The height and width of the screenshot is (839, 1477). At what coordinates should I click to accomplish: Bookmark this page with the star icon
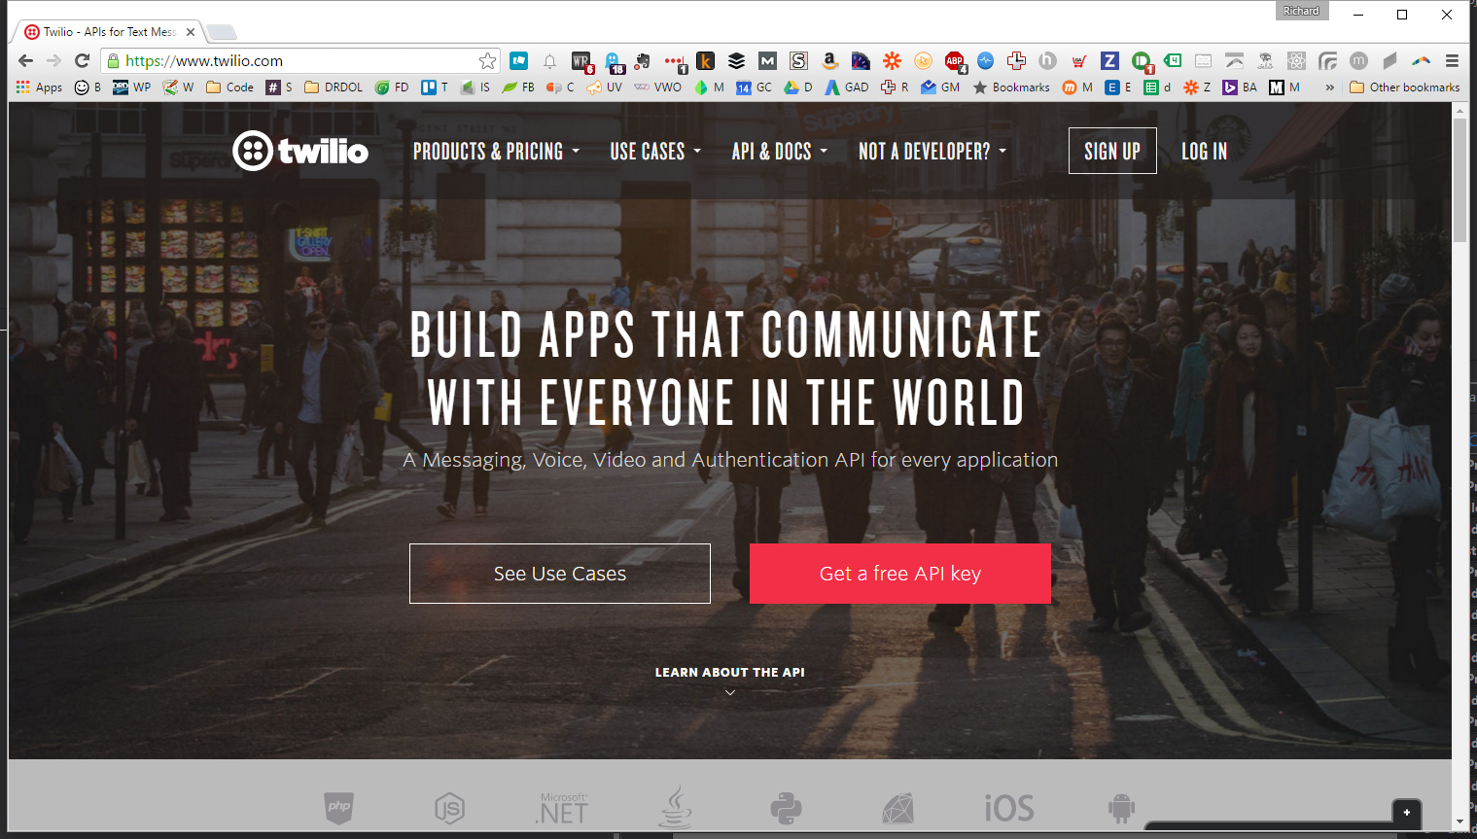(487, 60)
